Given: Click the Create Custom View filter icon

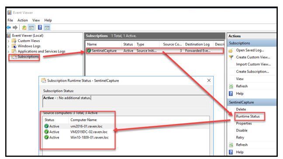Looking at the screenshot, I should [x=231, y=57].
